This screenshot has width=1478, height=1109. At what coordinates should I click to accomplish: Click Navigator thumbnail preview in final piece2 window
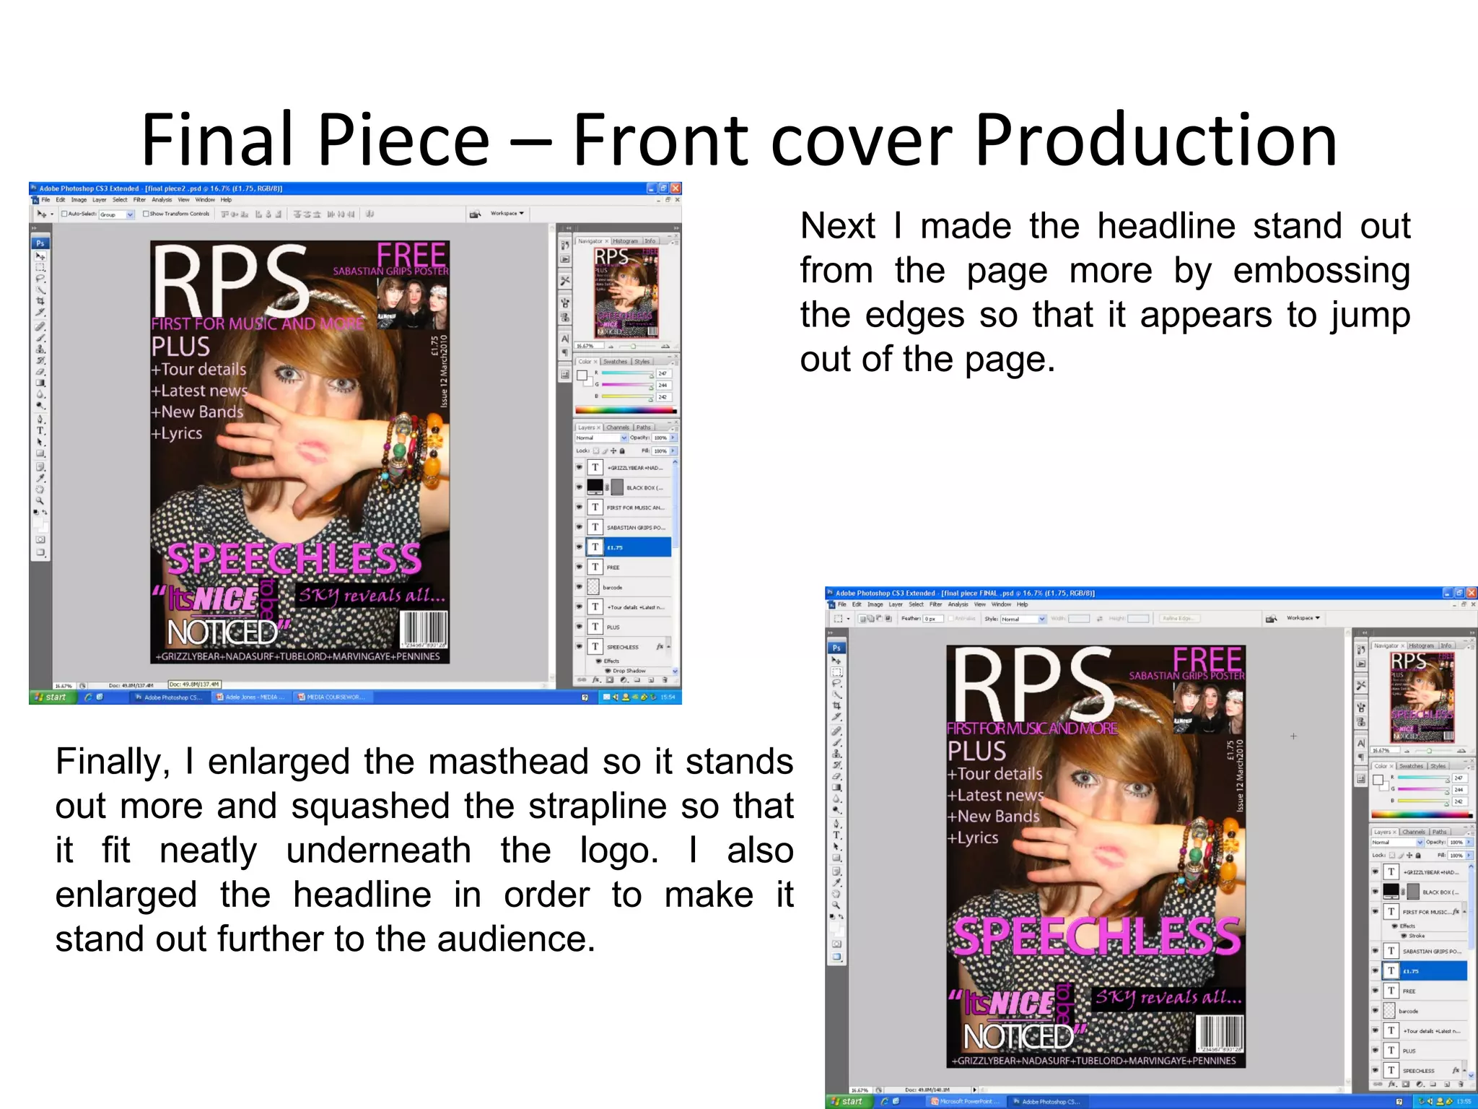tap(626, 293)
